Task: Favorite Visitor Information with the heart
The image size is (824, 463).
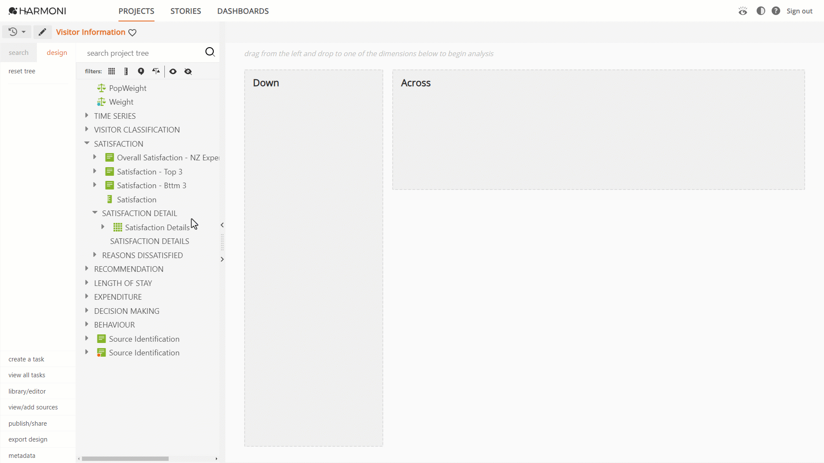Action: click(133, 33)
